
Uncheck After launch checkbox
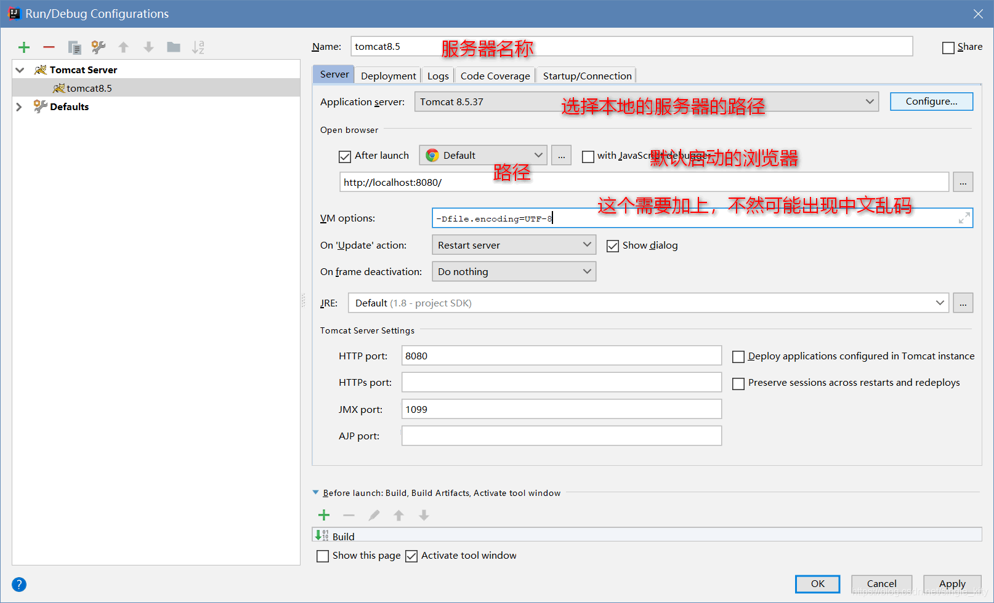pos(345,157)
